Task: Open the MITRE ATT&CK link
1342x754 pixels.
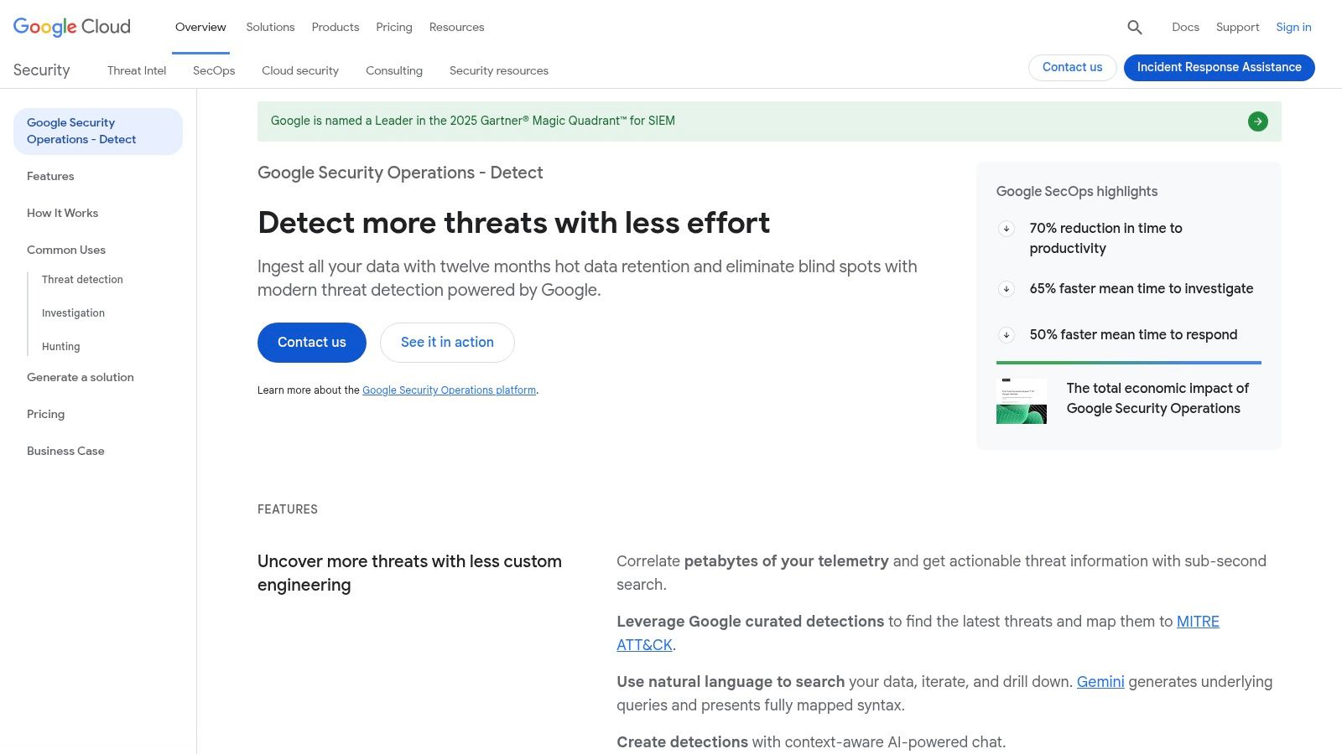Action: (918, 633)
